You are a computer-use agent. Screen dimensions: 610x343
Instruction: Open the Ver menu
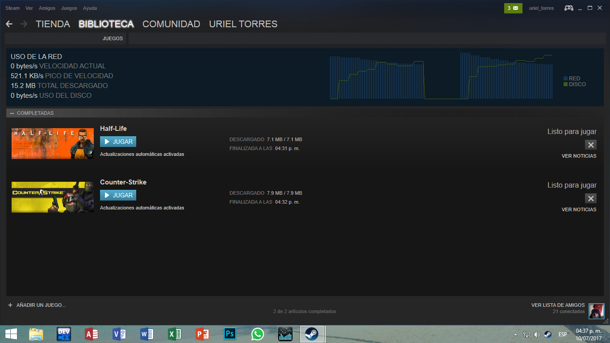(29, 8)
